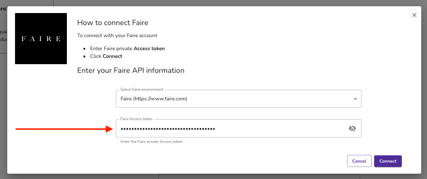Click the Faire Access token field
This screenshot has width=427, height=179.
coord(238,128)
